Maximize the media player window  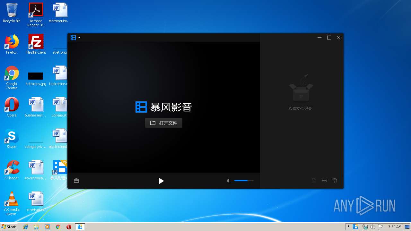point(329,38)
